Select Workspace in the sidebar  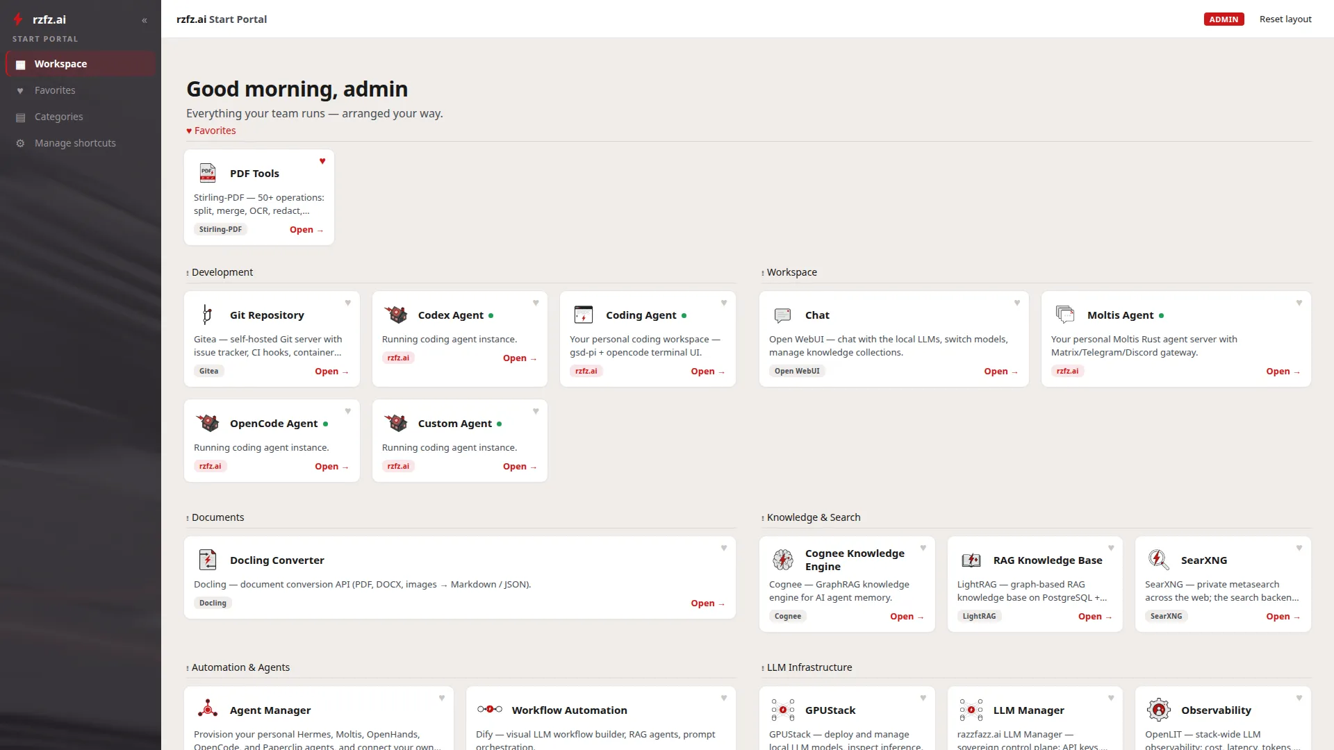tap(81, 64)
